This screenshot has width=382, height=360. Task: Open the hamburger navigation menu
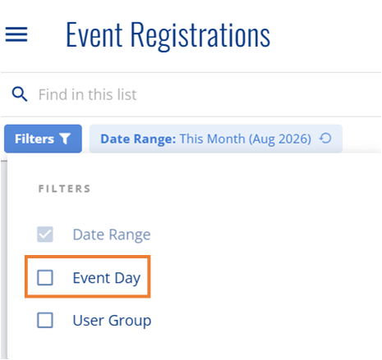click(16, 34)
